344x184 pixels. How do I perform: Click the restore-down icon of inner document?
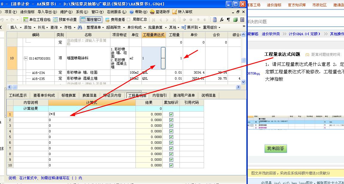(x=238, y=12)
